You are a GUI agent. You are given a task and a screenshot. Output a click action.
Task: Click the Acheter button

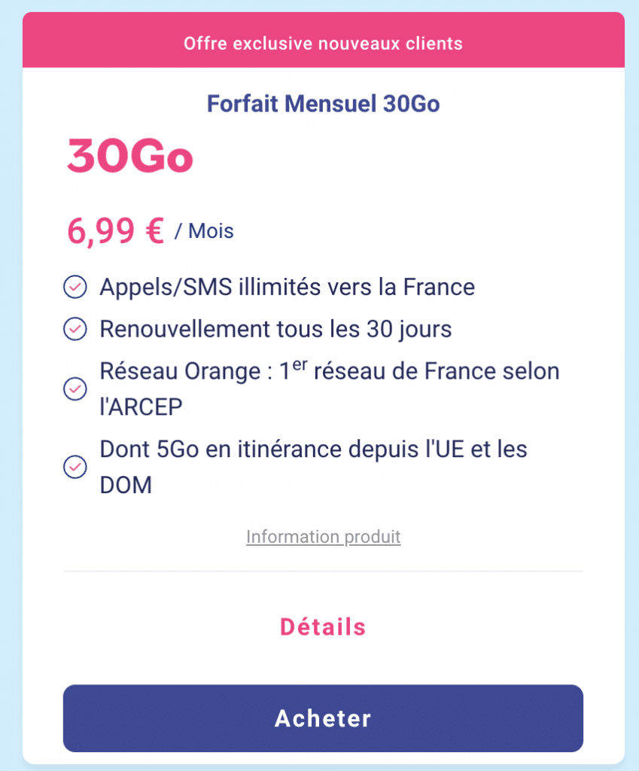[323, 718]
